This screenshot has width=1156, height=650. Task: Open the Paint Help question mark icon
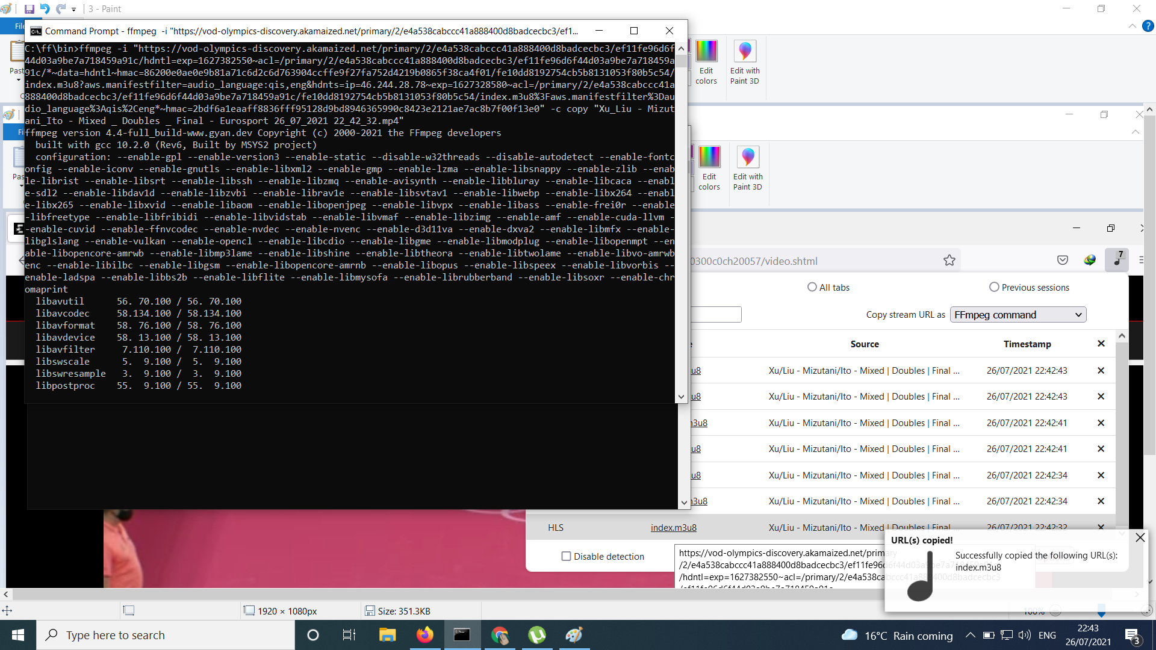click(1148, 26)
